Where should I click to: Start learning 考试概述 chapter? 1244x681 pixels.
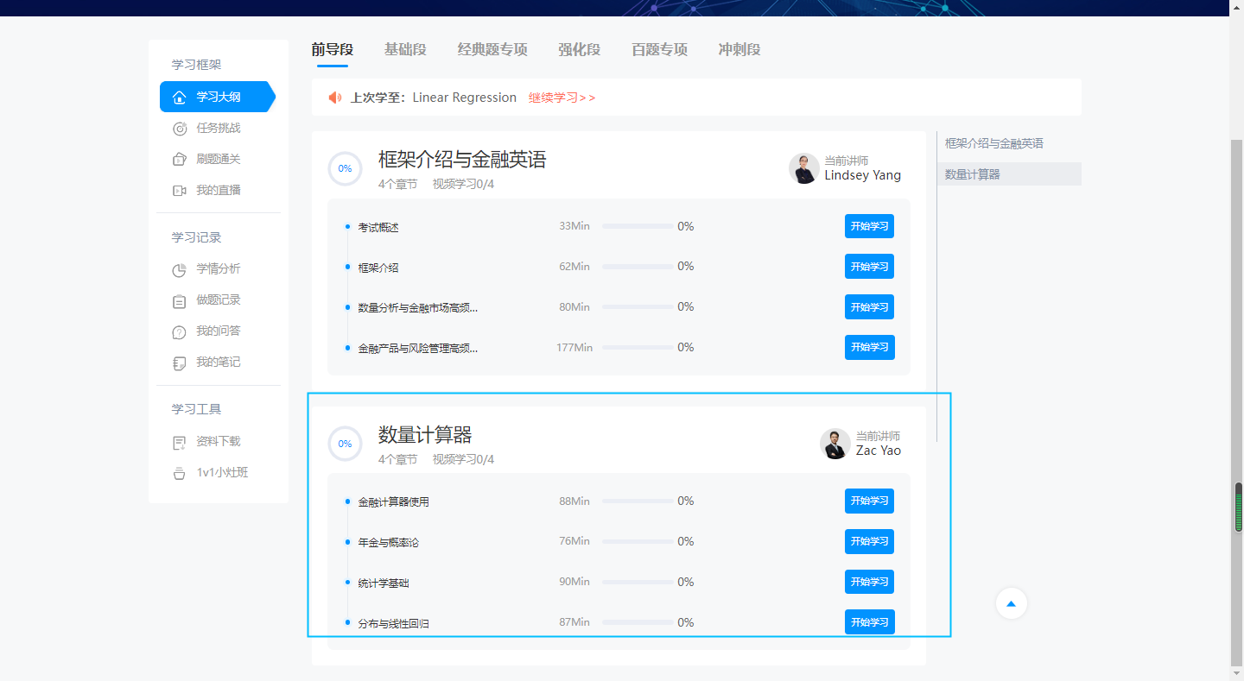(x=869, y=227)
